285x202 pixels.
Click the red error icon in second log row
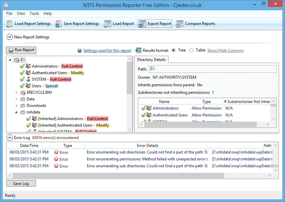56,159
